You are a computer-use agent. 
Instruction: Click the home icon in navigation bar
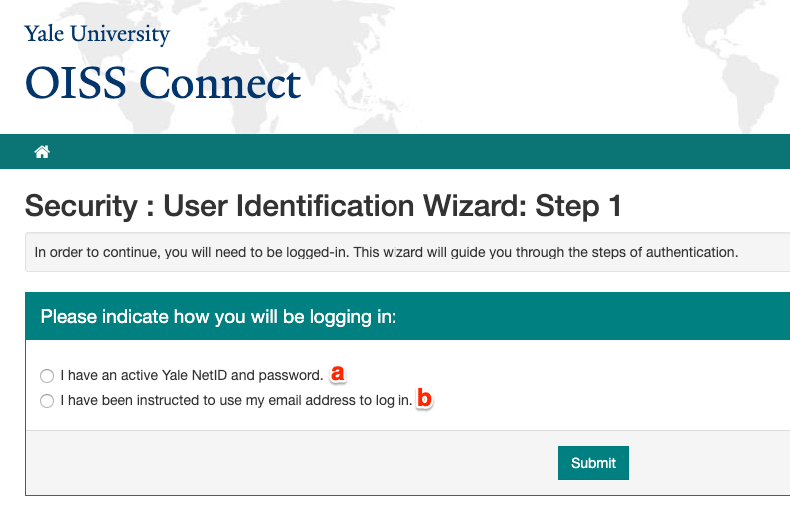pos(42,152)
